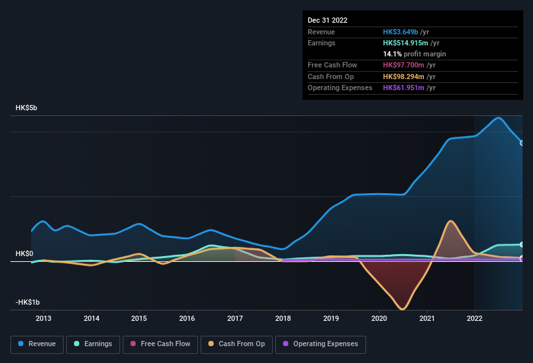Click the blue Revenue legend dot
Viewport: 533px width, 363px height.
point(21,344)
